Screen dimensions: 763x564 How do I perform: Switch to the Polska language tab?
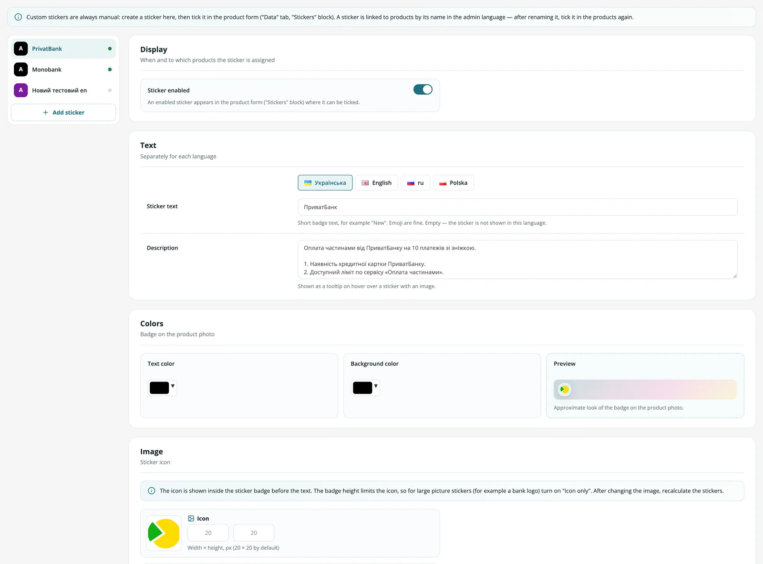tap(454, 183)
